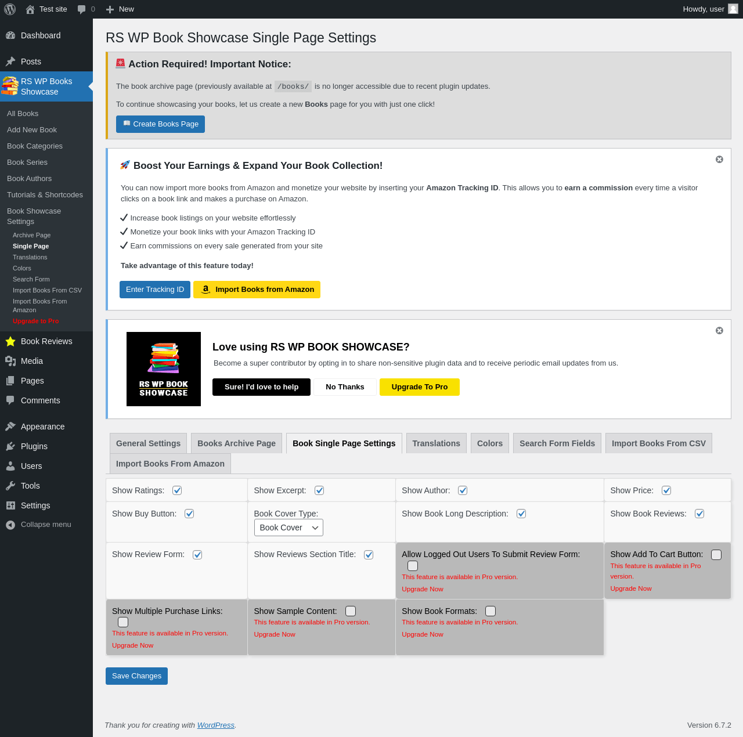Image resolution: width=743 pixels, height=737 pixels.
Task: Click the Save Changes button
Action: click(x=136, y=676)
